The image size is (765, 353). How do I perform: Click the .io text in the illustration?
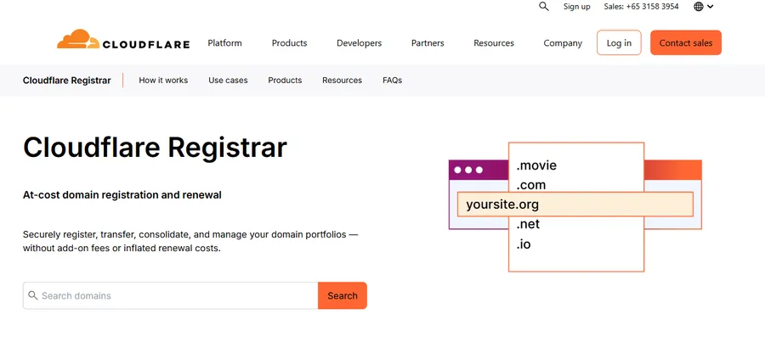tap(524, 244)
